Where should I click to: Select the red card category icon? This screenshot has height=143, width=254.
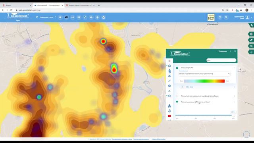(x=169, y=116)
